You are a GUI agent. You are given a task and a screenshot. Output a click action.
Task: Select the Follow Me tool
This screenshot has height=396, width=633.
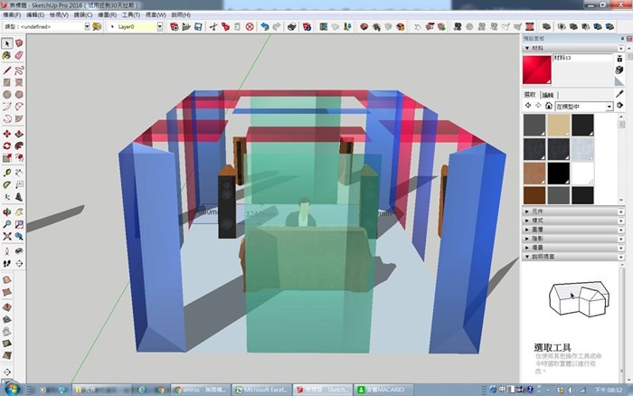pos(19,146)
